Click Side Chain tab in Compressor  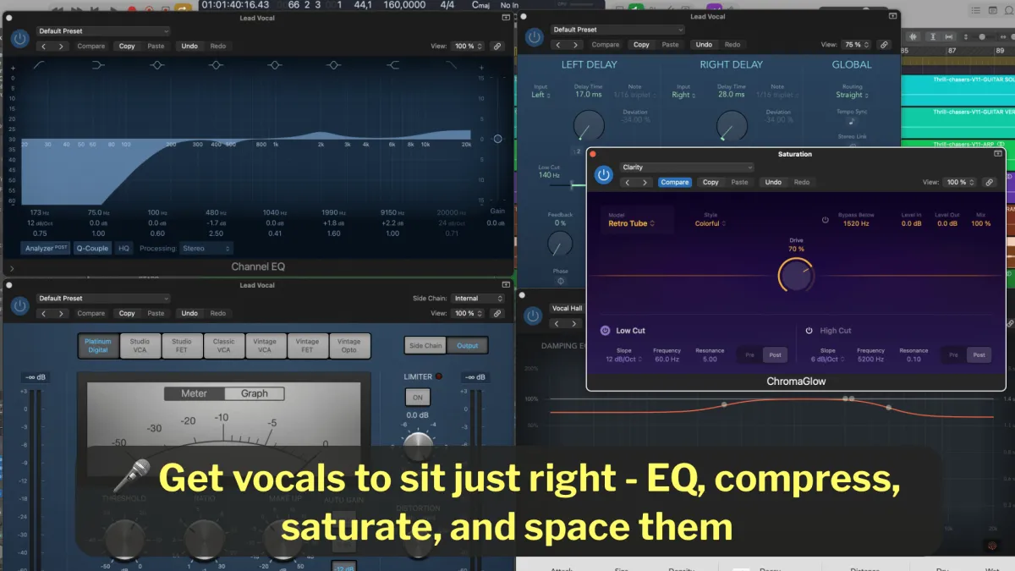tap(425, 345)
